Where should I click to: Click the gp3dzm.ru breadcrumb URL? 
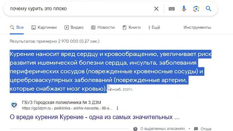coord(67,108)
